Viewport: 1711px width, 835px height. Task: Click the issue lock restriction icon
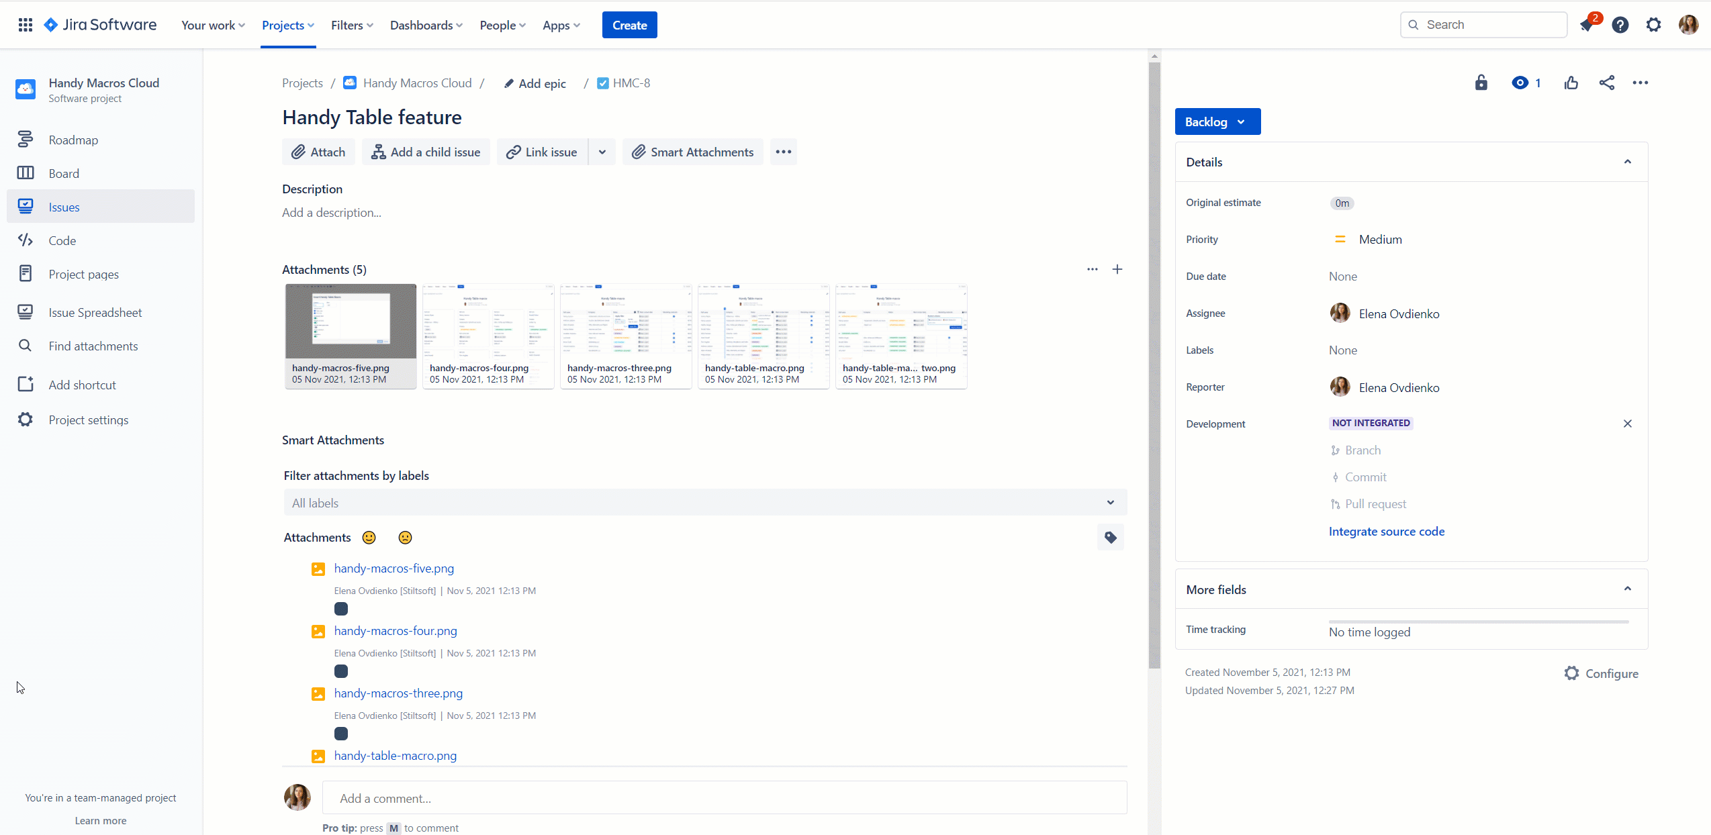(1481, 83)
